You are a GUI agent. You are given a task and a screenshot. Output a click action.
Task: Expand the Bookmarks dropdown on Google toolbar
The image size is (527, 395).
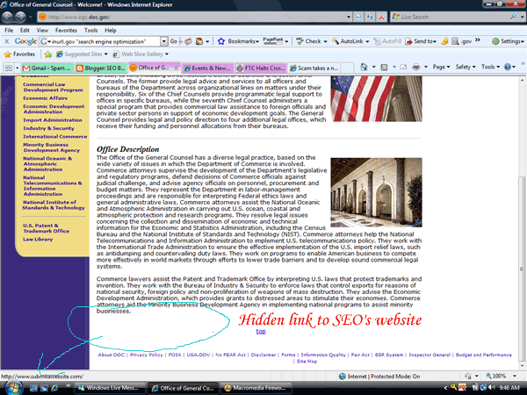click(x=257, y=41)
